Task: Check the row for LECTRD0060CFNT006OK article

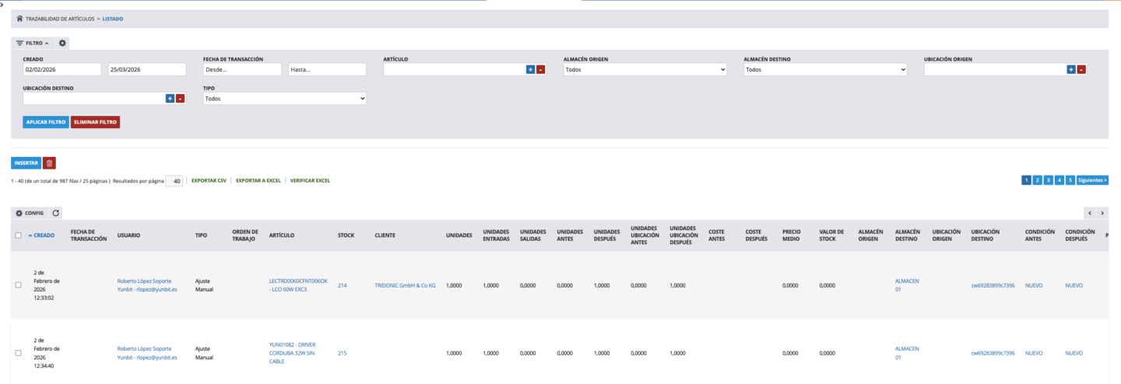Action: 18,285
